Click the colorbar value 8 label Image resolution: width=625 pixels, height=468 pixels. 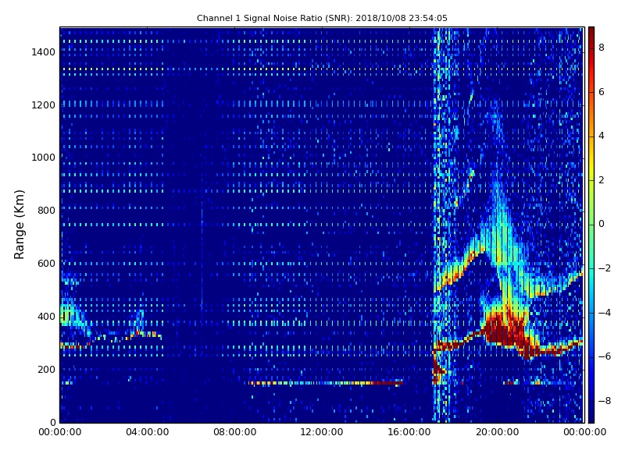[602, 48]
